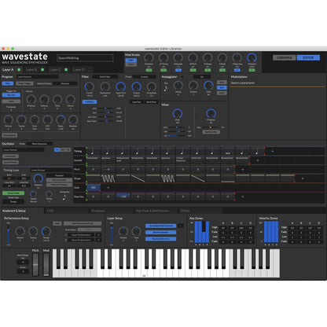Open the Program Lane Preset dropdown
Image resolution: width=327 pixels, height=327 pixels.
tap(38, 77)
